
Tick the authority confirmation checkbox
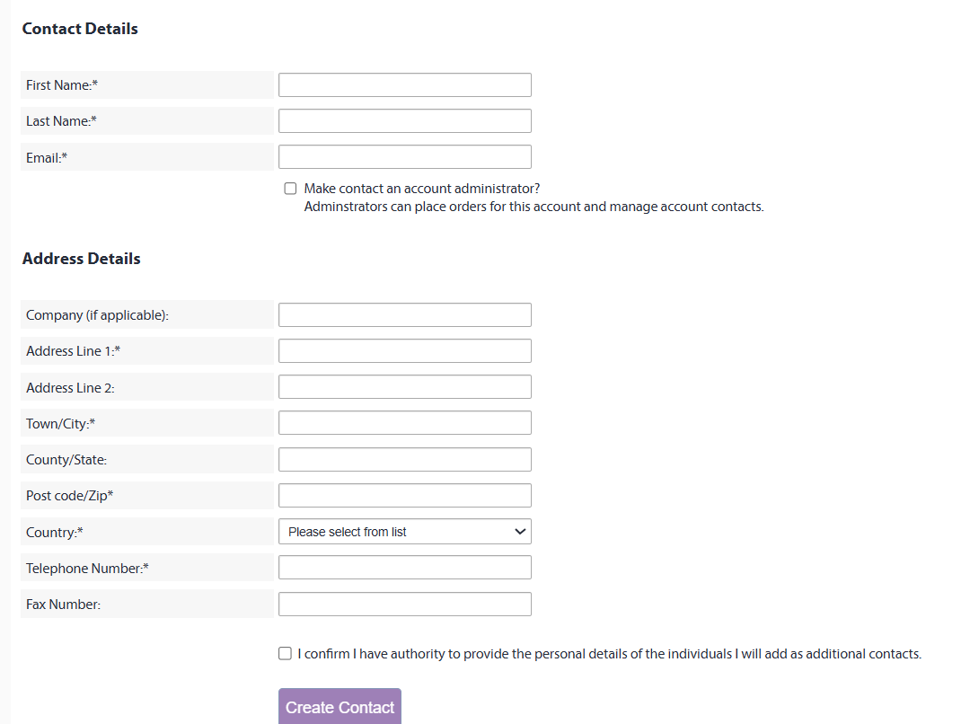point(285,654)
